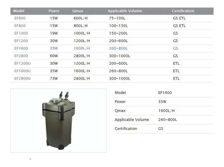Image resolution: width=224 pixels, height=167 pixels.
Task: Open the EF1000 model entry
Action: tap(21, 33)
